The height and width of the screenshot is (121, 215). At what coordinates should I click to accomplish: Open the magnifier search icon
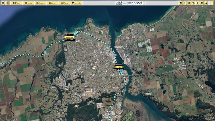[x=206, y=3]
